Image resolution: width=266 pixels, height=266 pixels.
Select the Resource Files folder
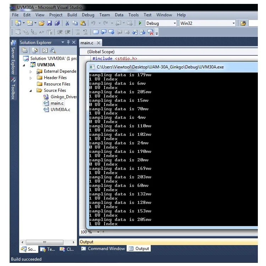tap(54, 84)
